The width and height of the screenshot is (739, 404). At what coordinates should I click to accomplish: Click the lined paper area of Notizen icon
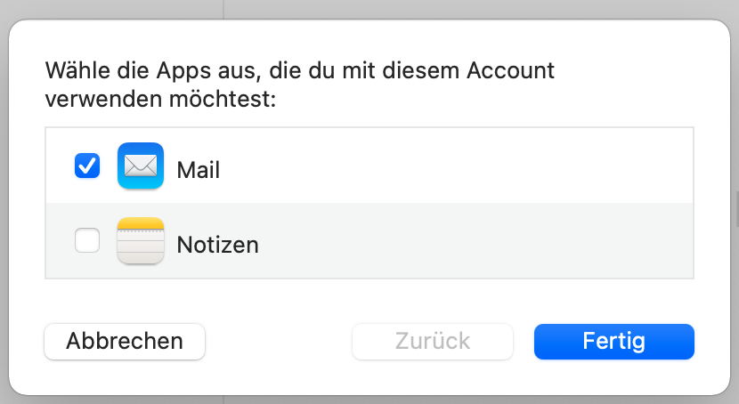(x=141, y=246)
